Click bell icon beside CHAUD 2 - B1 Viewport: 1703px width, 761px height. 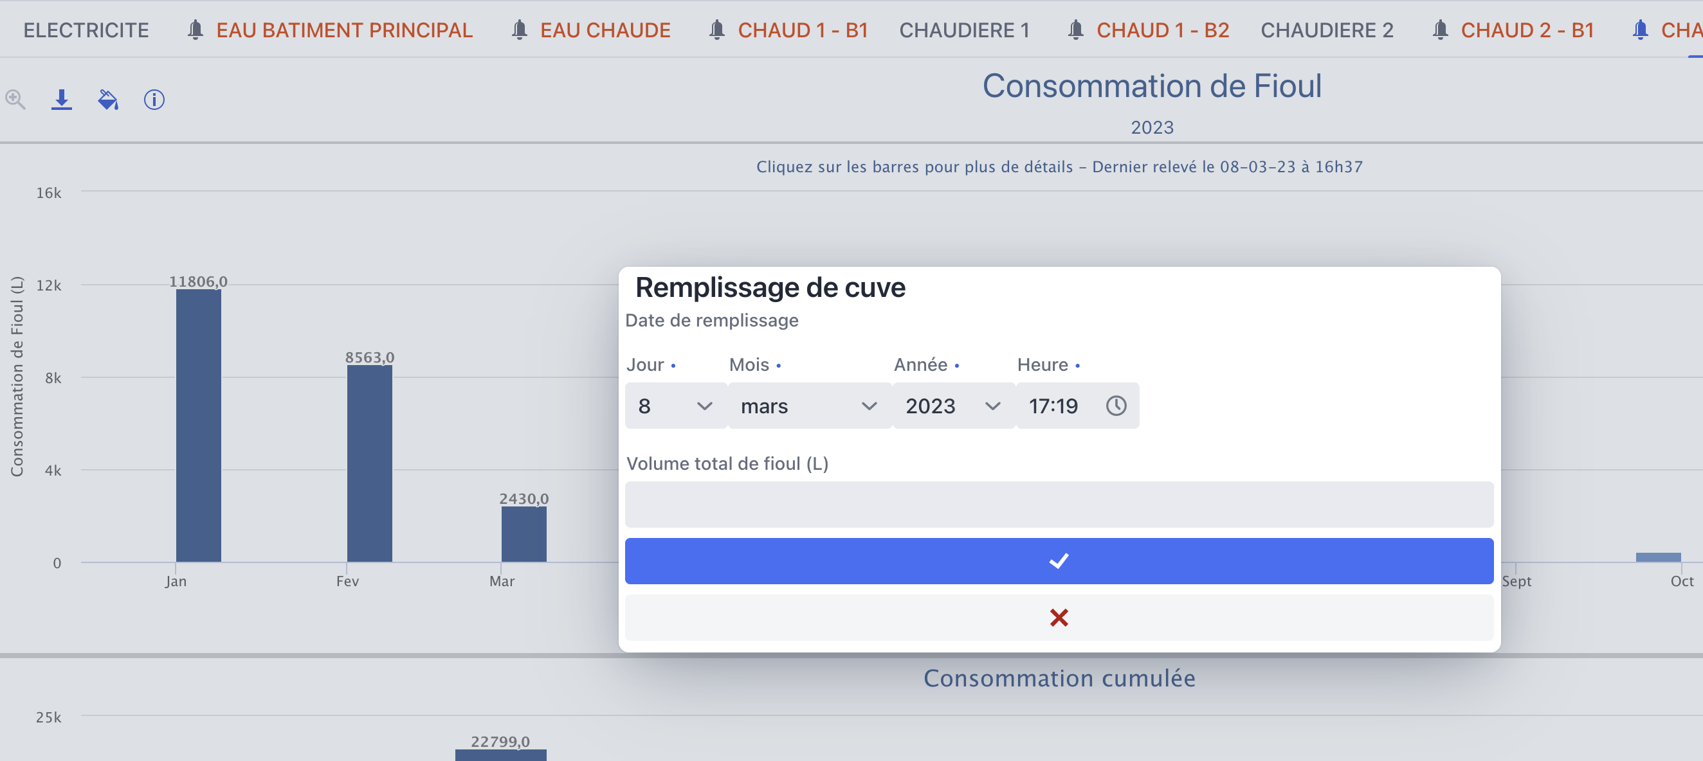coord(1440,30)
